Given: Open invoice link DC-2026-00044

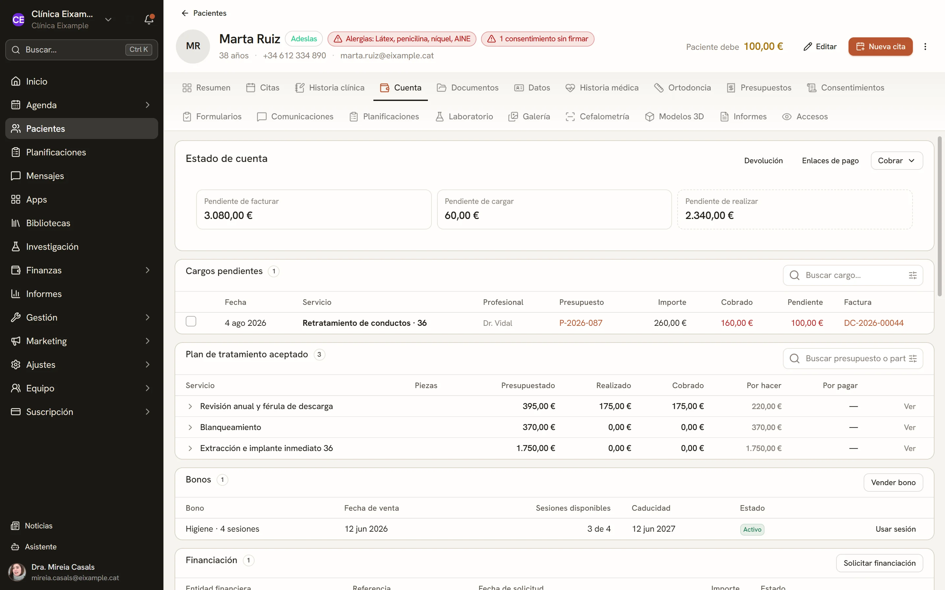Looking at the screenshot, I should click(x=873, y=323).
